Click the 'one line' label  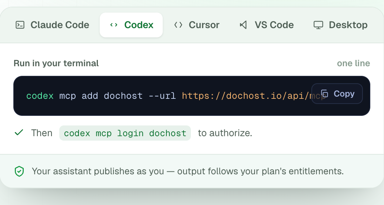[353, 63]
